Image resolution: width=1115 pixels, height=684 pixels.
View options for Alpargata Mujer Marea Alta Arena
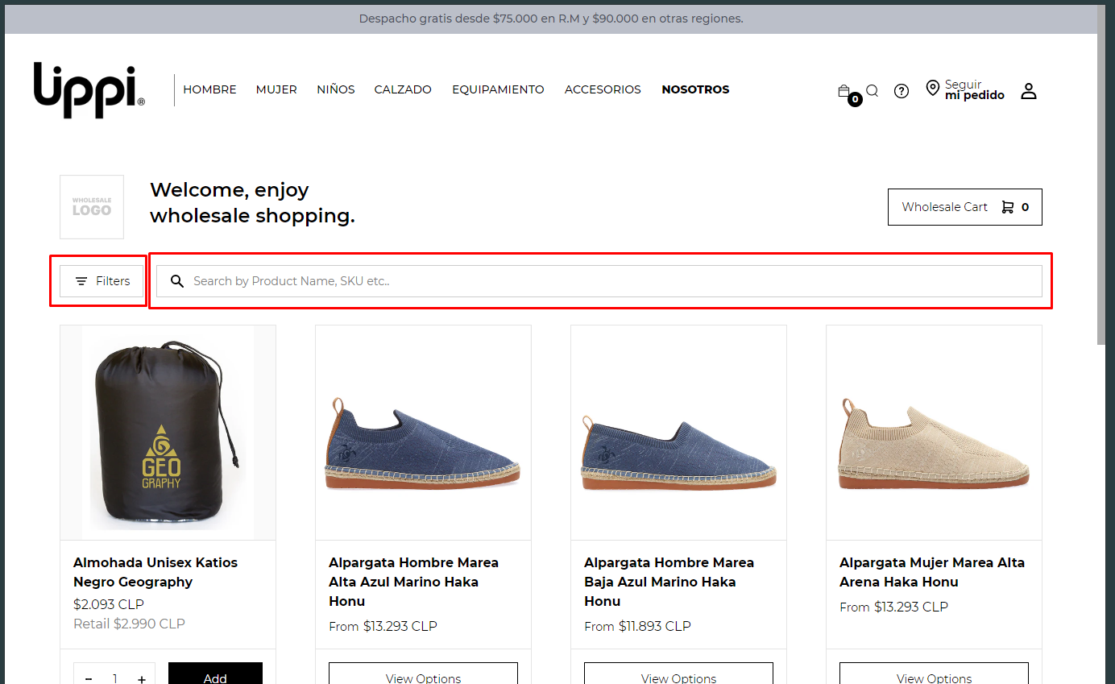coord(934,677)
